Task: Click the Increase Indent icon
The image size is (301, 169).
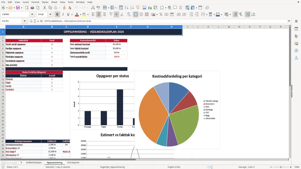Action: [x=191, y=15]
